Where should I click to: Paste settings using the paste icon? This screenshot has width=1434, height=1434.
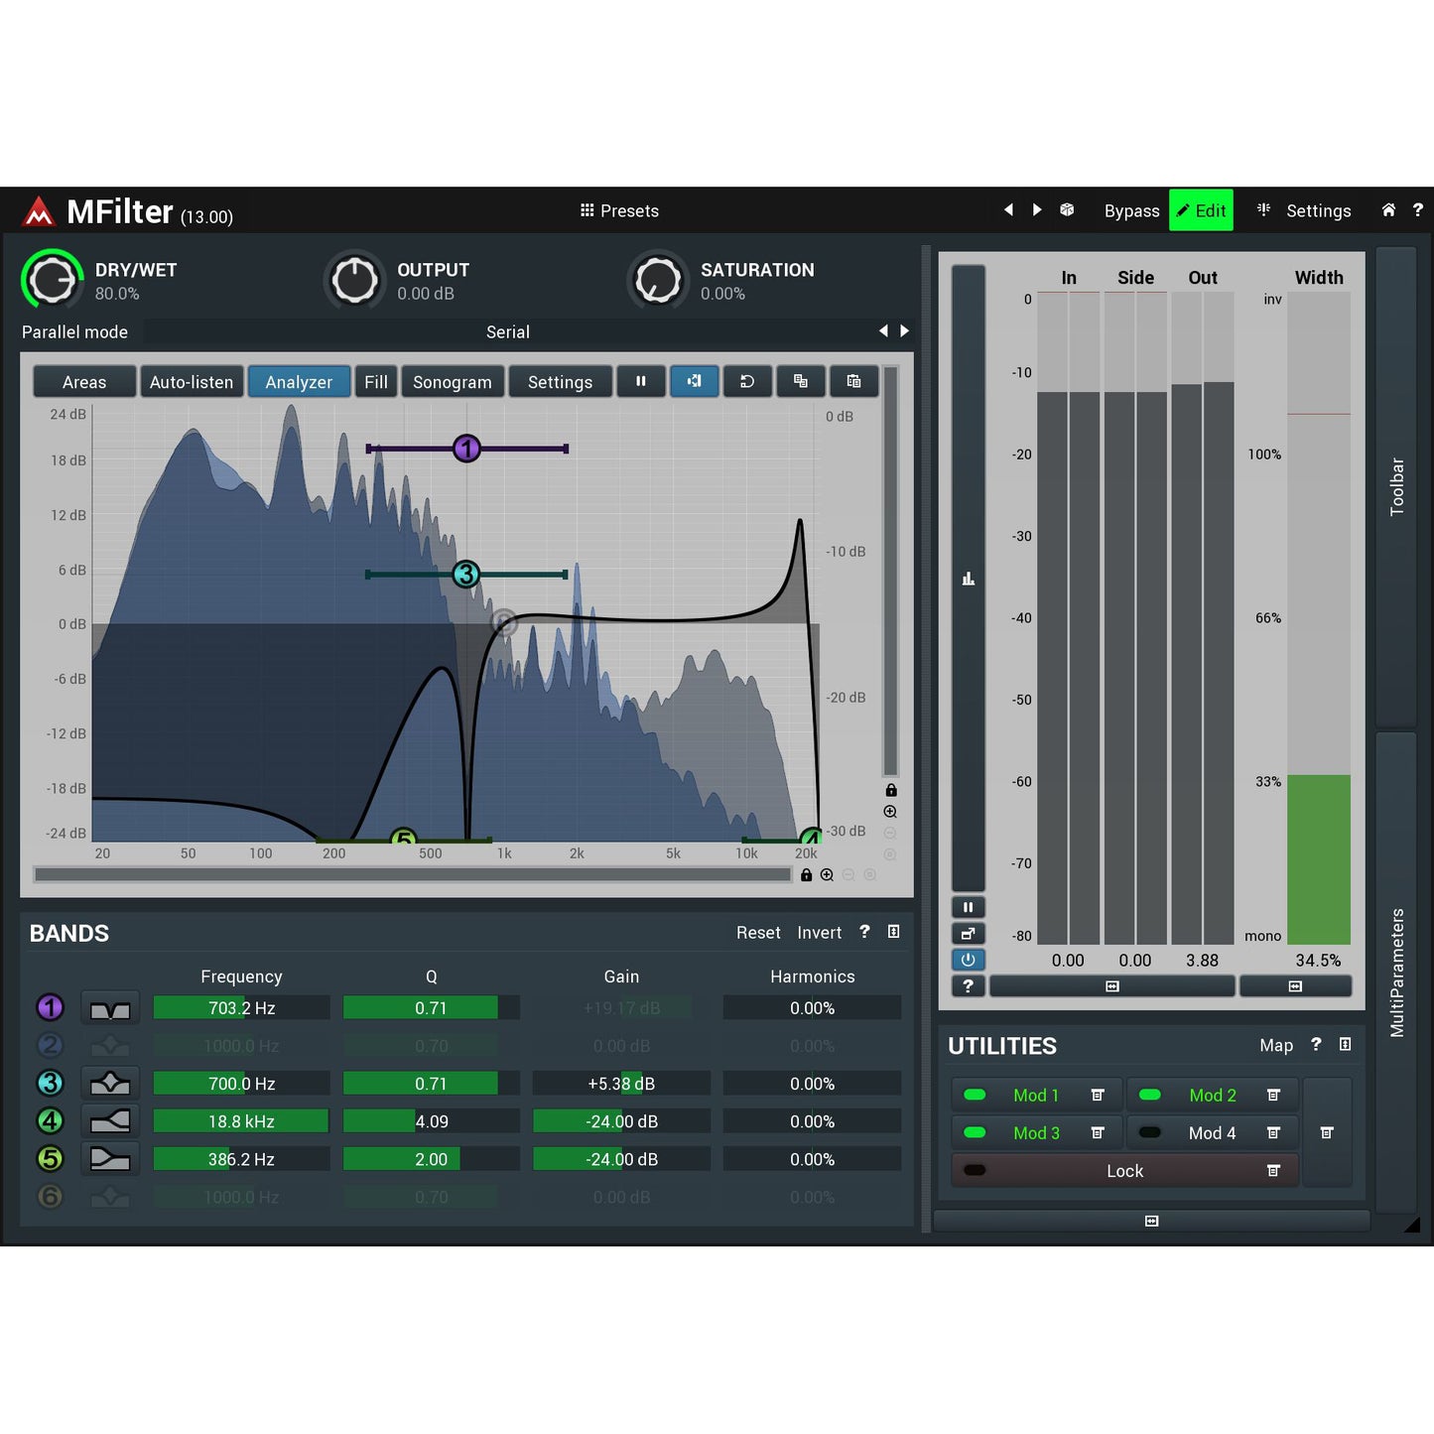pos(854,381)
